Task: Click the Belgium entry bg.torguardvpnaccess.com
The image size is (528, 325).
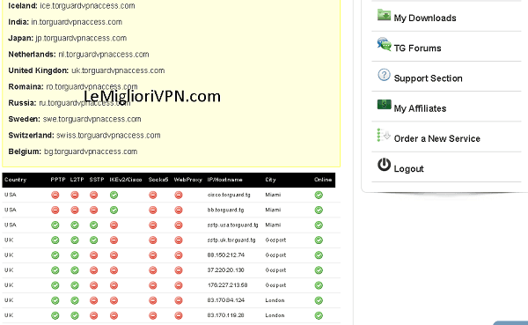Action: tap(73, 151)
